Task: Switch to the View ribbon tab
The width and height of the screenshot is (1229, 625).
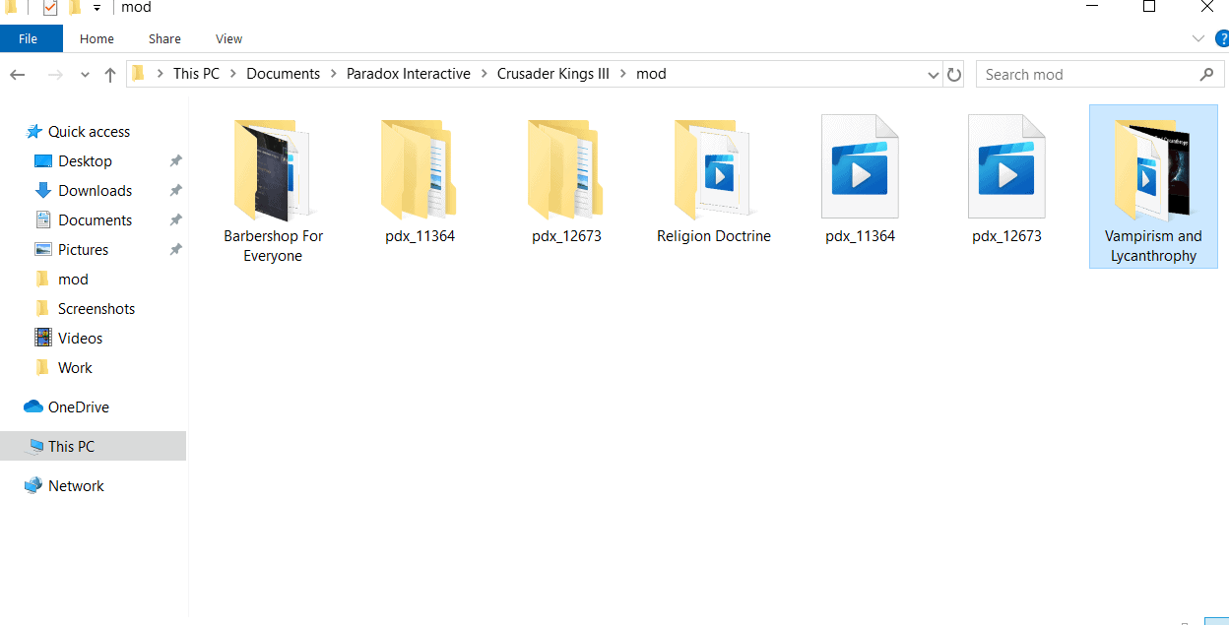Action: point(228,39)
